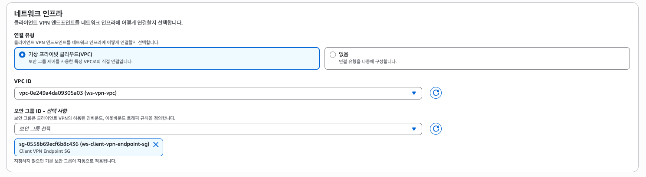The width and height of the screenshot is (646, 177).
Task: Click the 연결 유형 field label
Action: tap(24, 35)
